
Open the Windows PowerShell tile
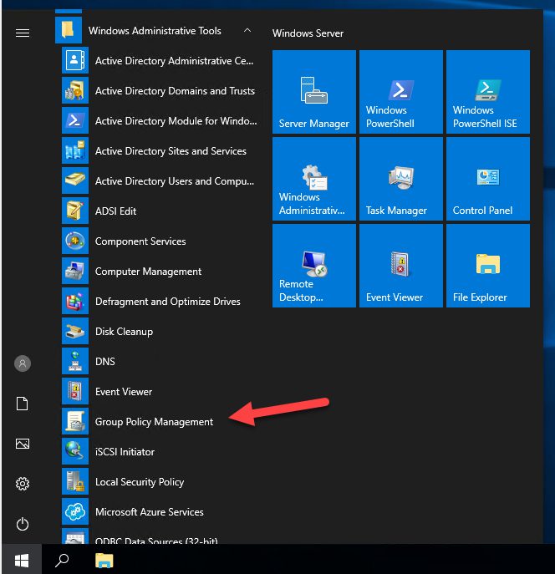pos(401,92)
